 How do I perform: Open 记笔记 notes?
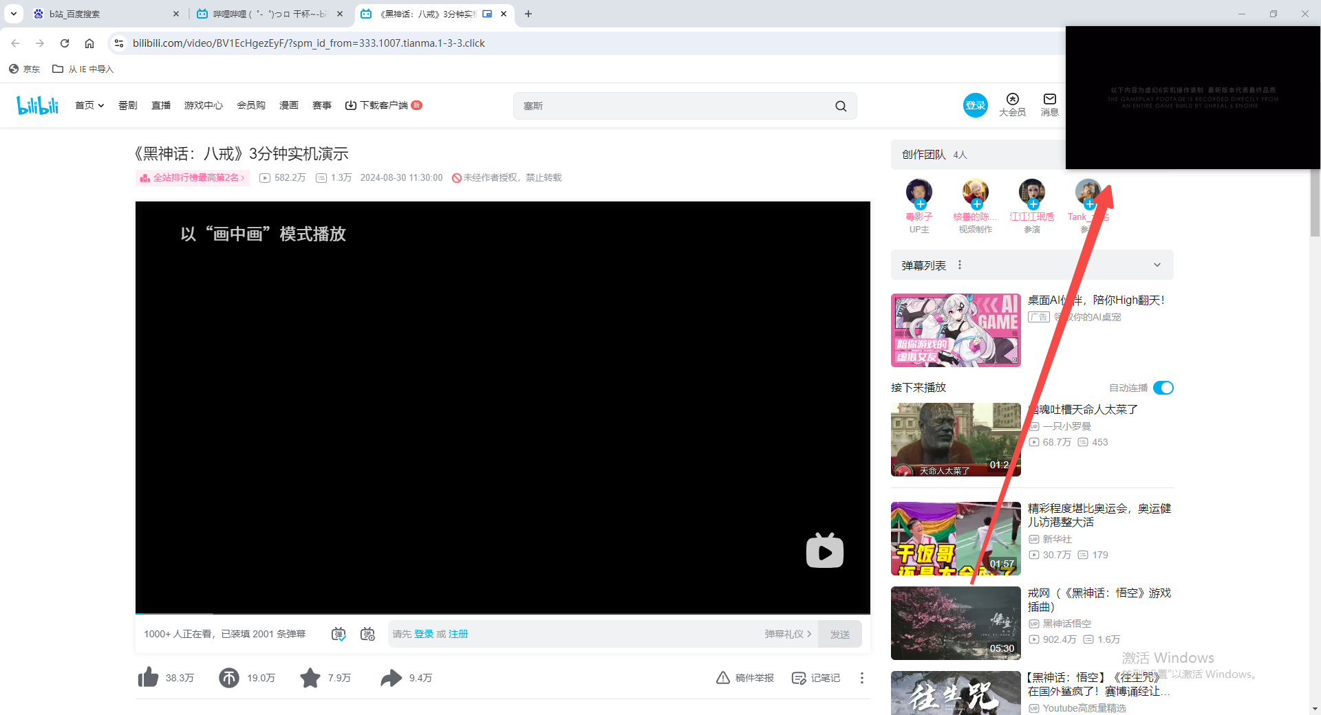(x=816, y=678)
